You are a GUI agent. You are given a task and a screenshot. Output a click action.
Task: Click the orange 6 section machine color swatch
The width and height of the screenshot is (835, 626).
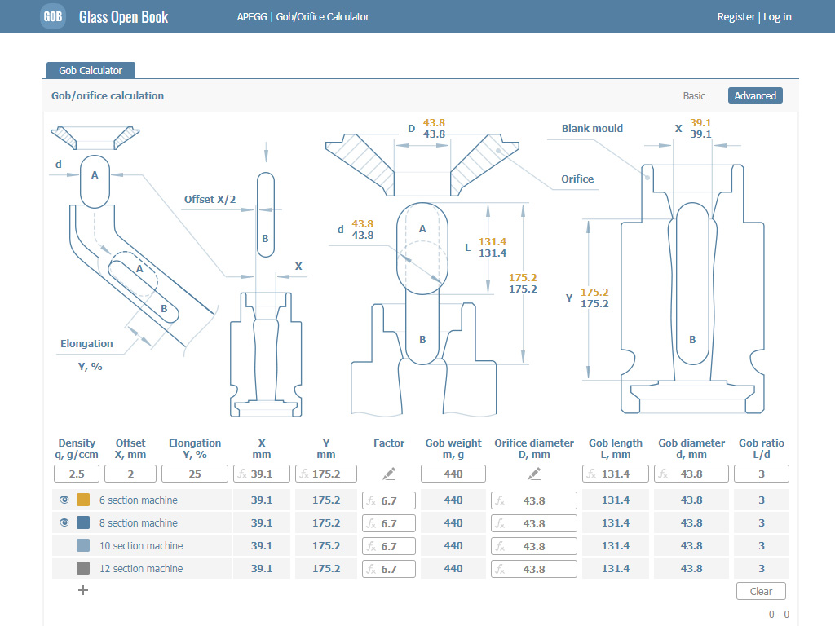point(83,500)
